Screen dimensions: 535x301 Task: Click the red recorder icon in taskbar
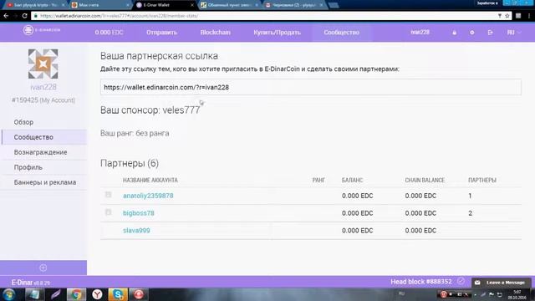point(139,294)
